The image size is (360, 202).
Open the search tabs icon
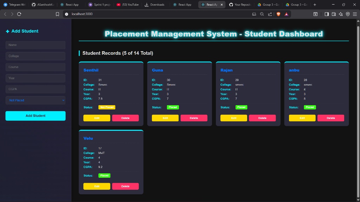tap(315, 14)
